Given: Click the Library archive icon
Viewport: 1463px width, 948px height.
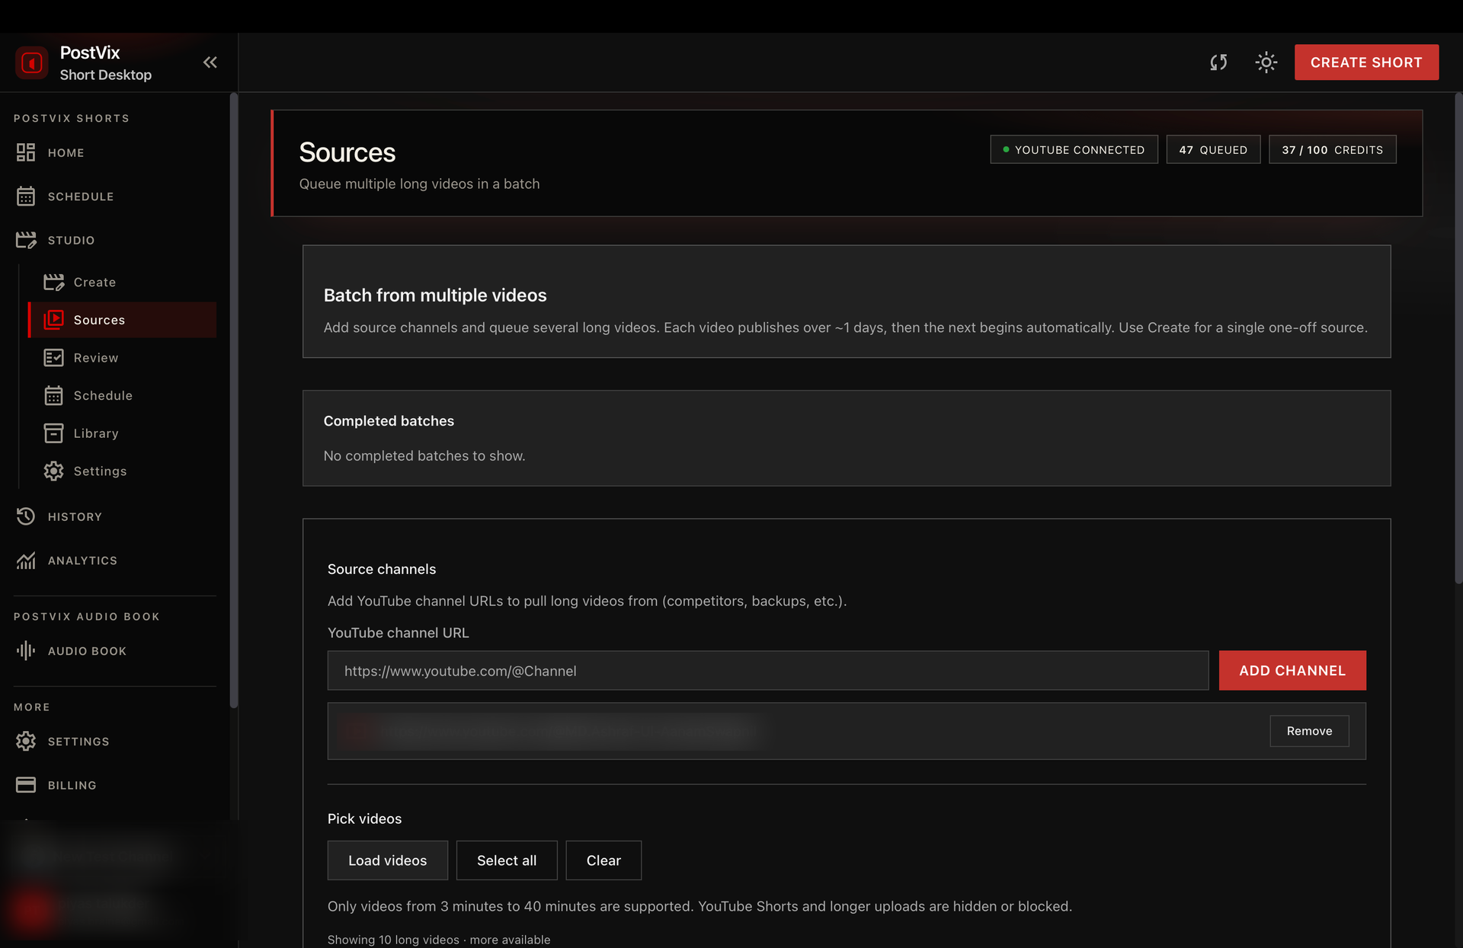Looking at the screenshot, I should (53, 433).
